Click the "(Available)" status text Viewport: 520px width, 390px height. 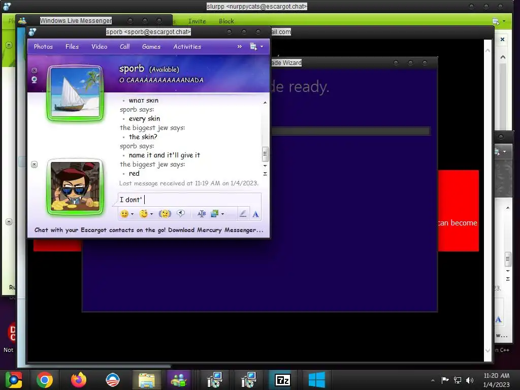coord(164,69)
